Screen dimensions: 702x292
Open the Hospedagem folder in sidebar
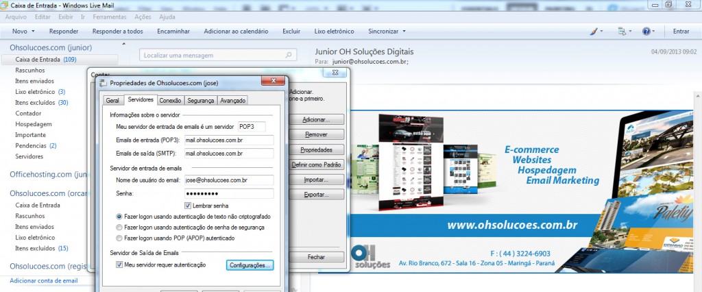pos(34,124)
